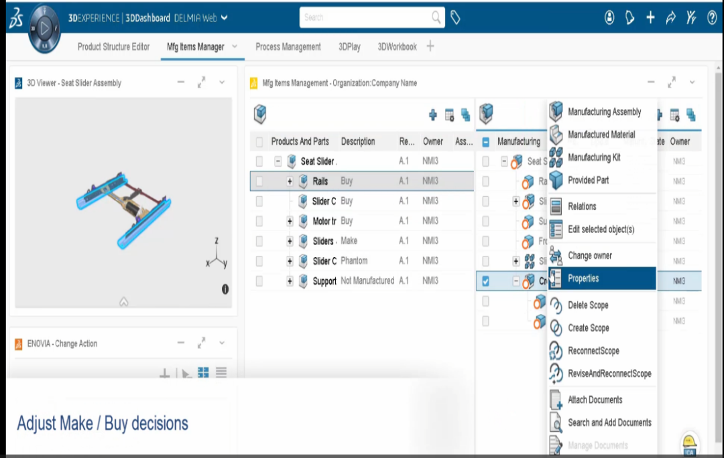Click the tile view icon in Change Action
This screenshot has height=458, width=724.
click(x=203, y=372)
